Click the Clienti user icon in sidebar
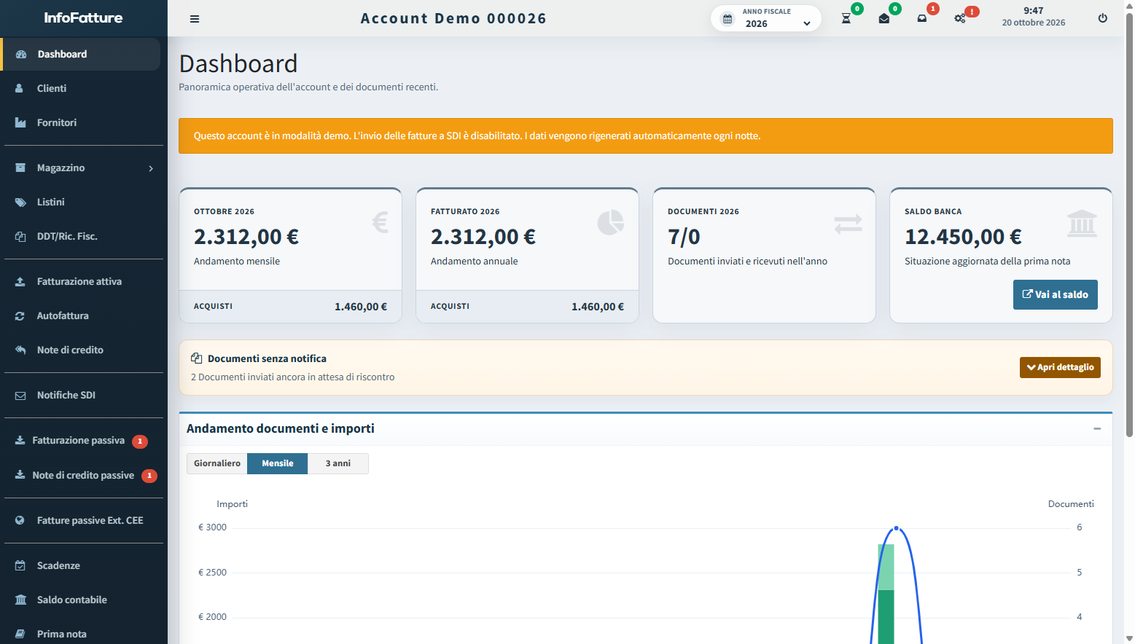 20,88
